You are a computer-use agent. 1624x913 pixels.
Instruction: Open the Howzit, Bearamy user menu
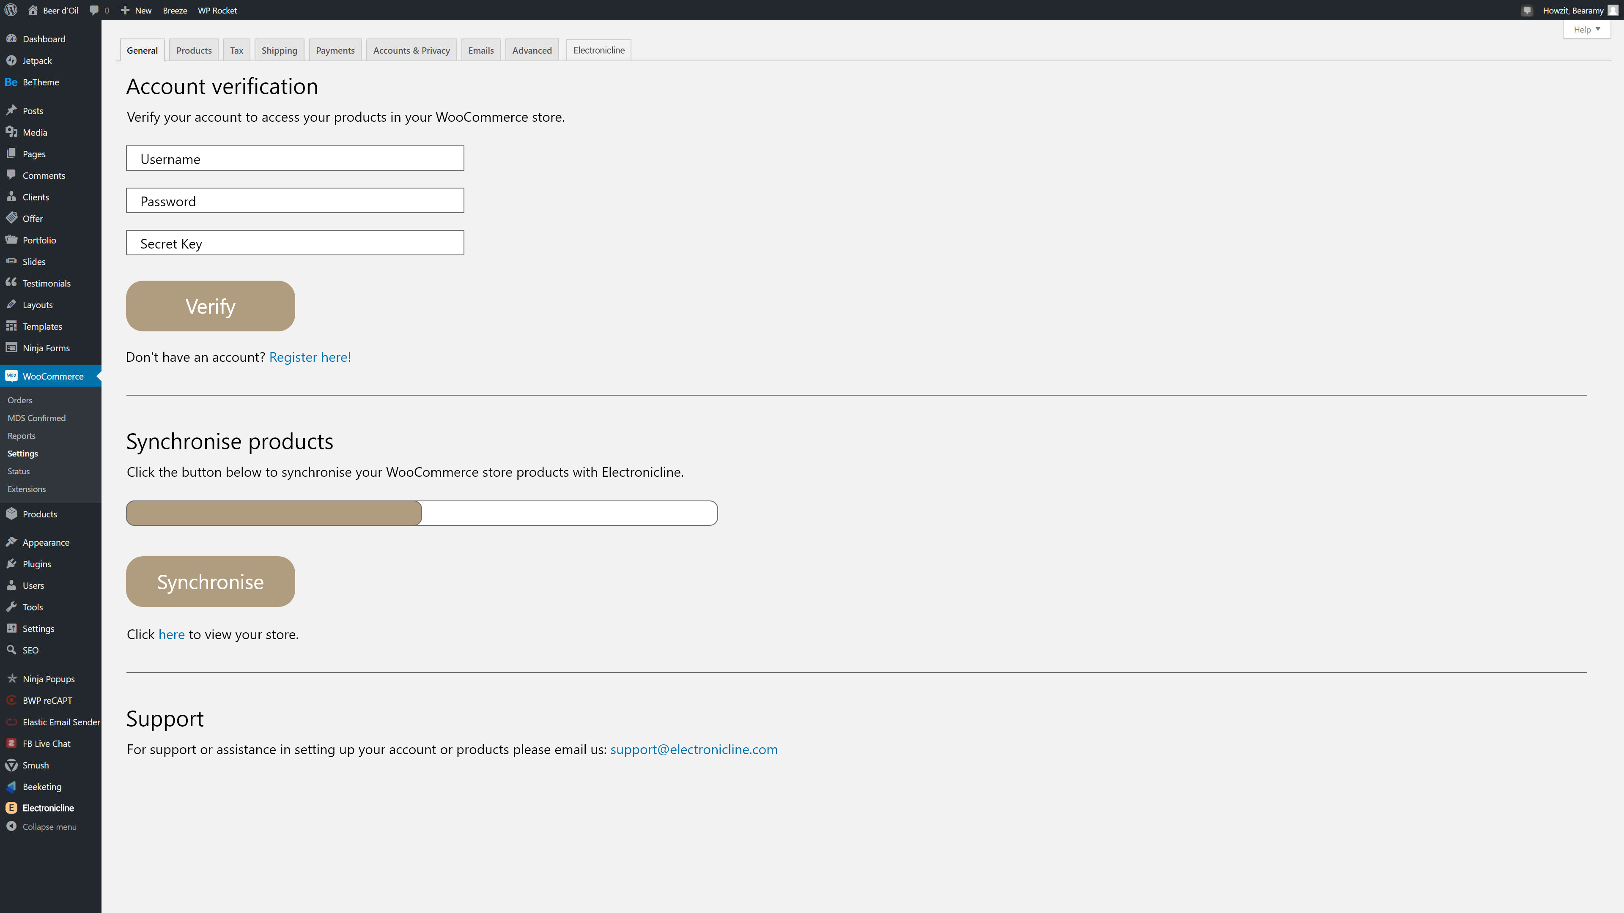1580,10
